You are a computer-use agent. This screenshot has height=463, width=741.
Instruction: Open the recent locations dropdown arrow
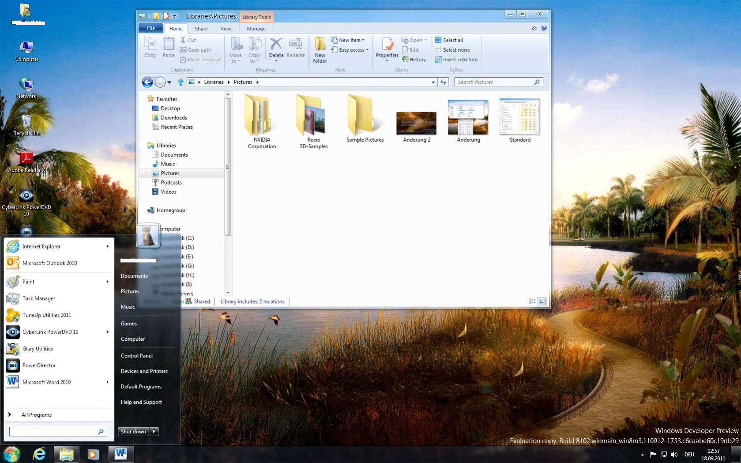[x=169, y=82]
